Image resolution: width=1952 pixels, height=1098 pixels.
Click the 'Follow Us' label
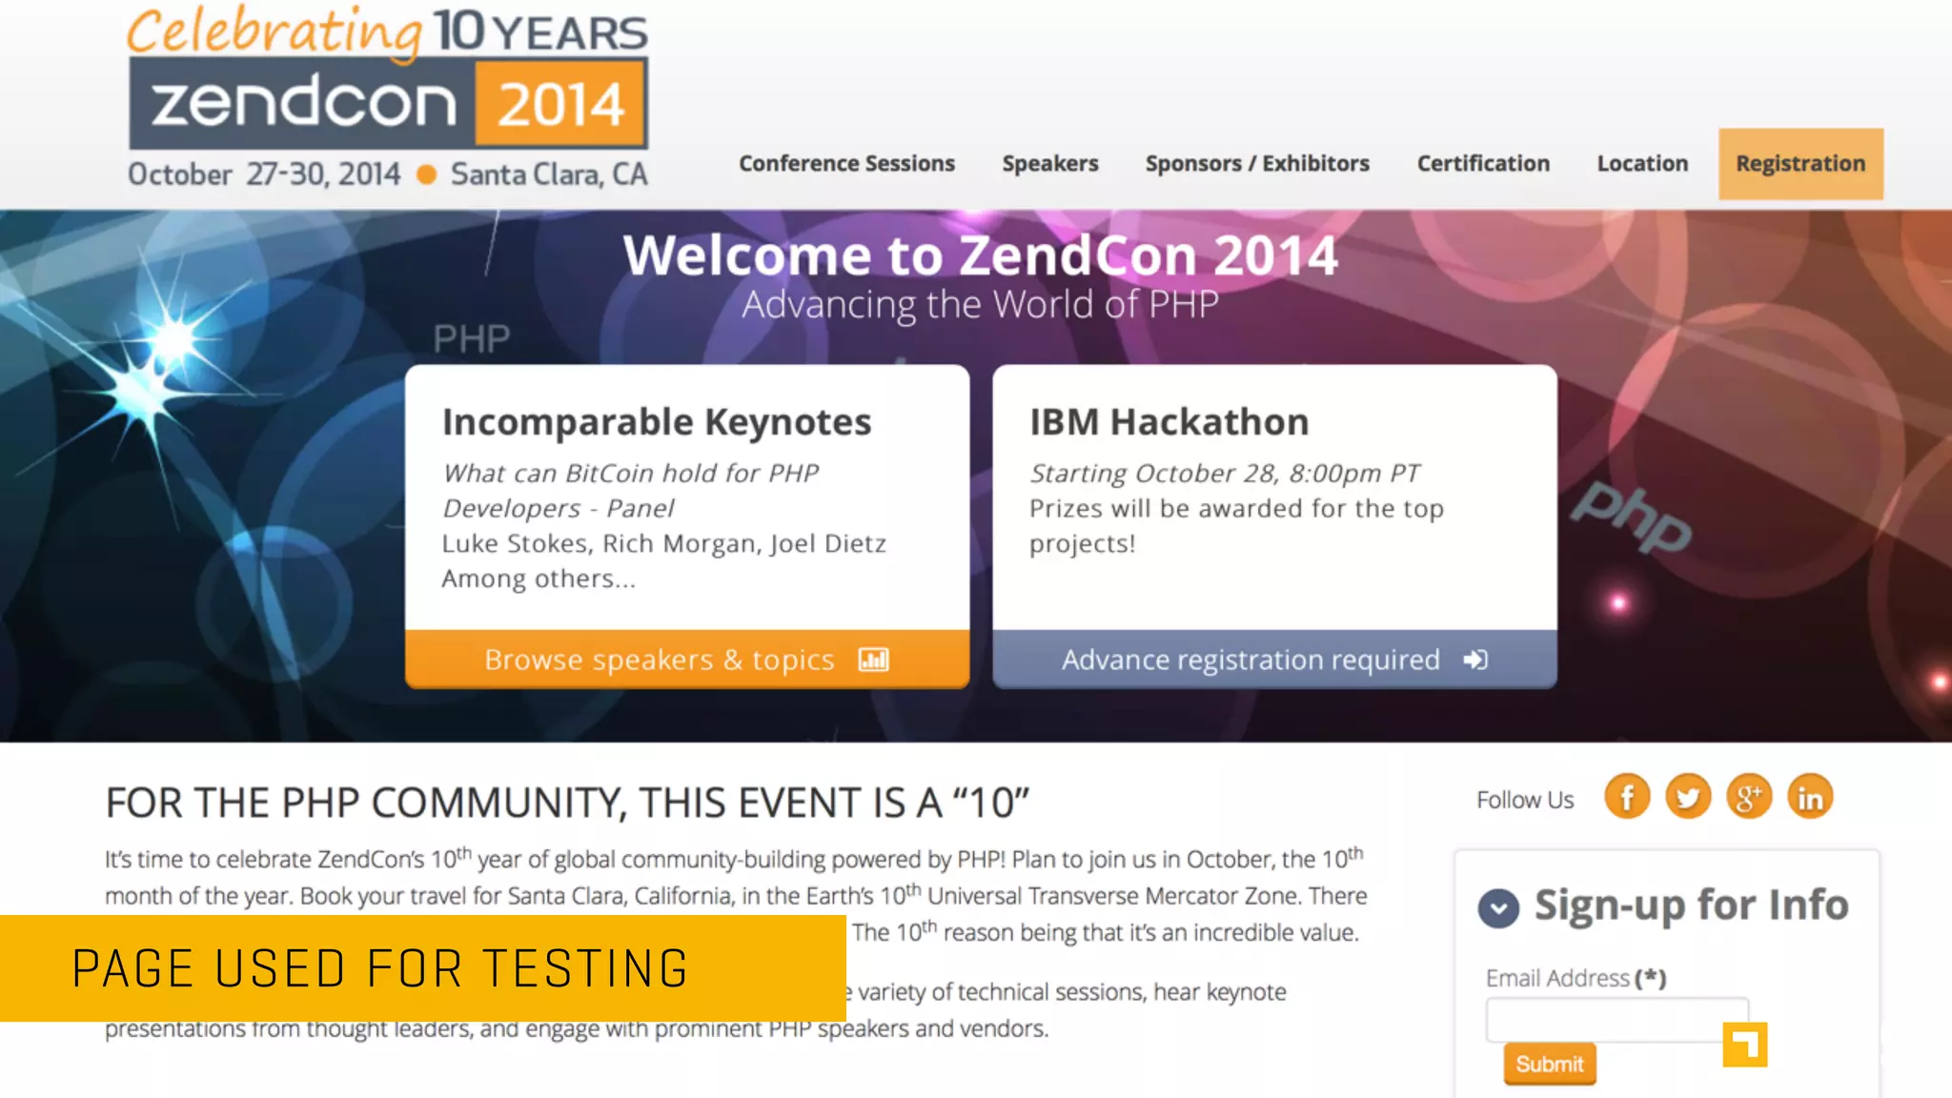point(1525,800)
